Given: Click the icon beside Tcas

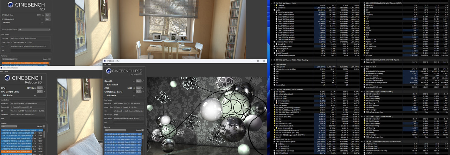Looking at the screenshot, I should point(274,71).
